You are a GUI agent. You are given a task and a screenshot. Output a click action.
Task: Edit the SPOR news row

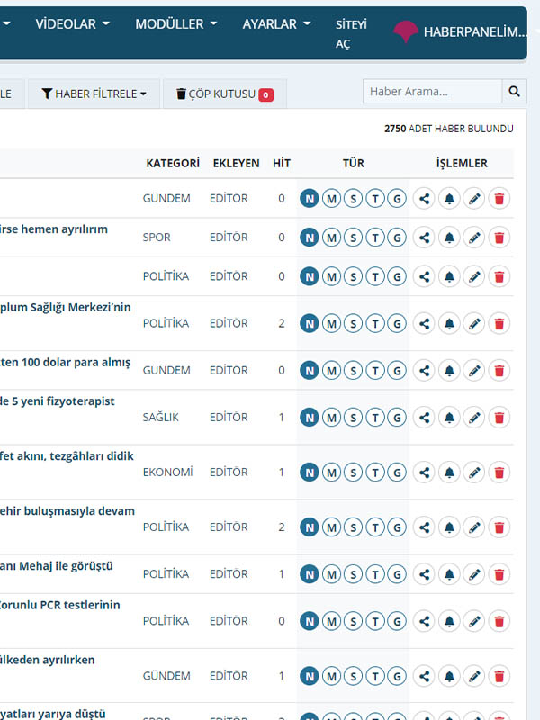coord(474,238)
